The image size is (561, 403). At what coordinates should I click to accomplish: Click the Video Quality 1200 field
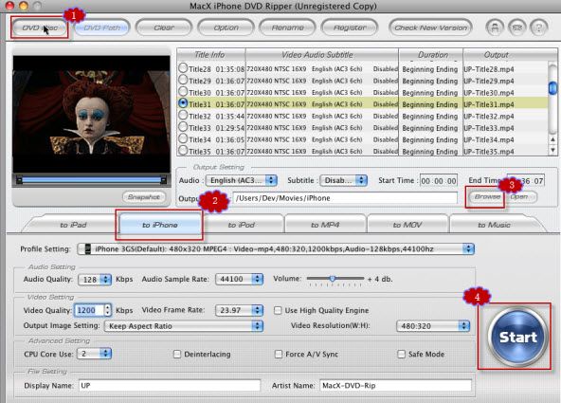point(89,310)
